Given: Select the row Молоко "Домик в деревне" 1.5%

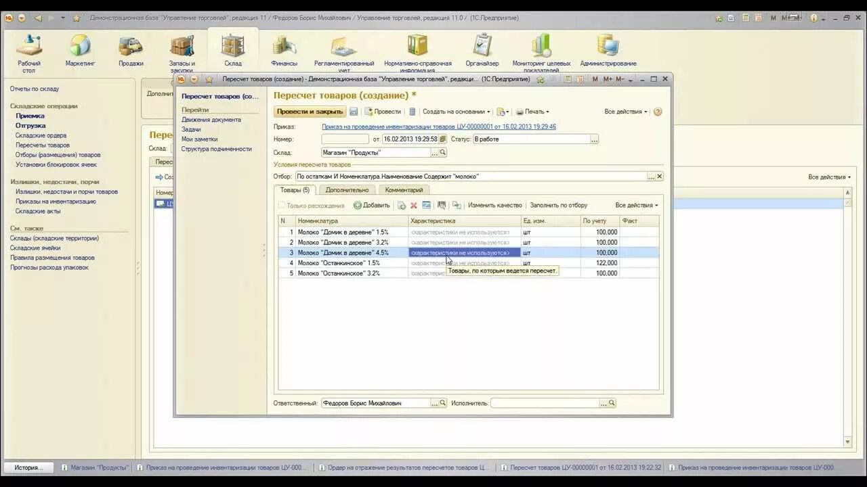Looking at the screenshot, I should (468, 232).
